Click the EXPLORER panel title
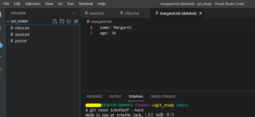The image size is (255, 117). coord(18,13)
